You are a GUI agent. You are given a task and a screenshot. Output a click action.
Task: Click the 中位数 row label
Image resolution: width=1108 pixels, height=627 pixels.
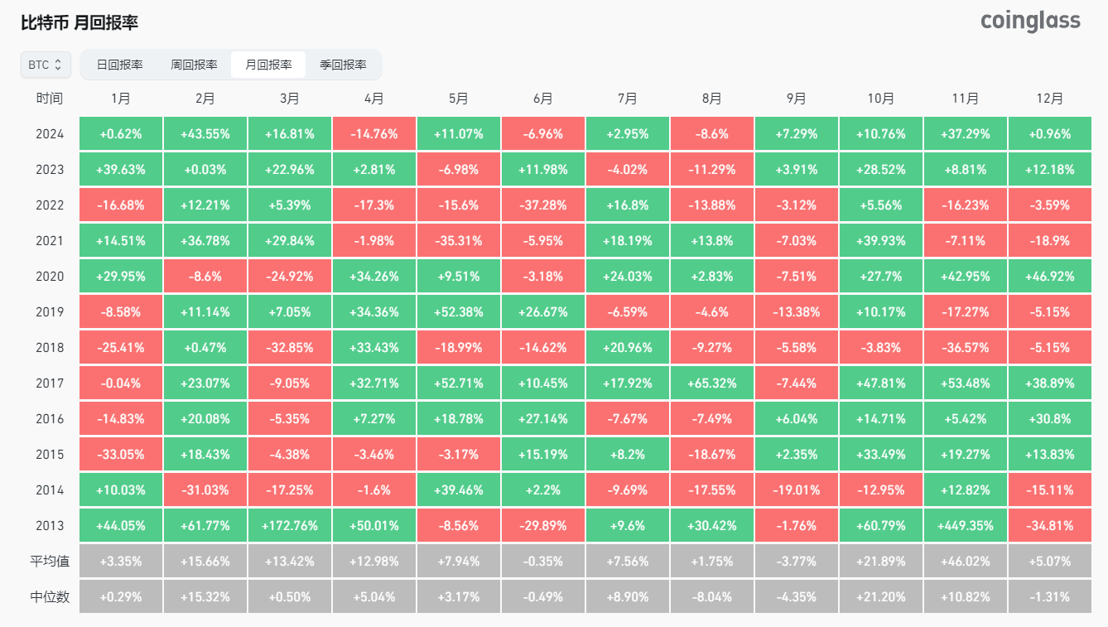coord(50,597)
